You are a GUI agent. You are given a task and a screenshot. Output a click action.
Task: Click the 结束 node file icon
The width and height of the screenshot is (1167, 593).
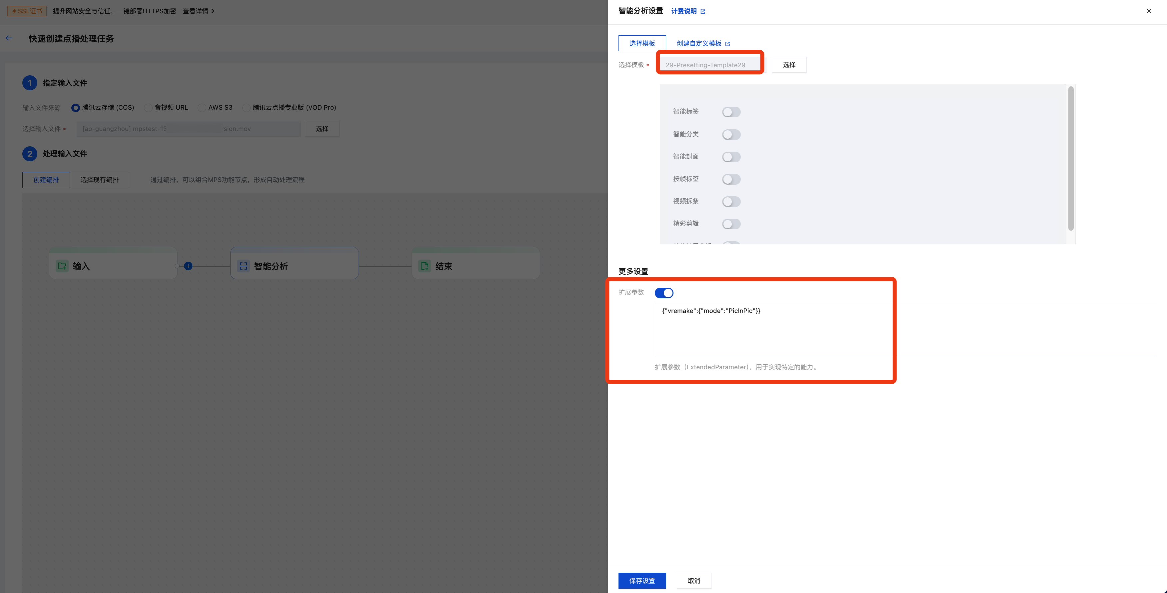point(425,266)
